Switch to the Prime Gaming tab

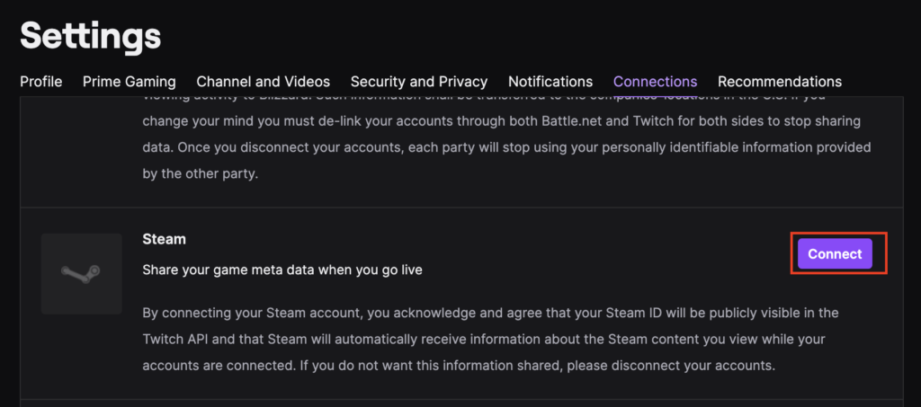click(130, 82)
